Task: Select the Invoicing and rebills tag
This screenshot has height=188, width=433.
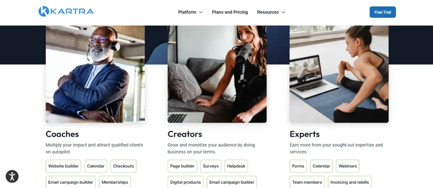Action: coord(350,182)
